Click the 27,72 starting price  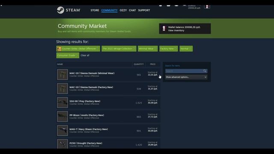point(152,117)
